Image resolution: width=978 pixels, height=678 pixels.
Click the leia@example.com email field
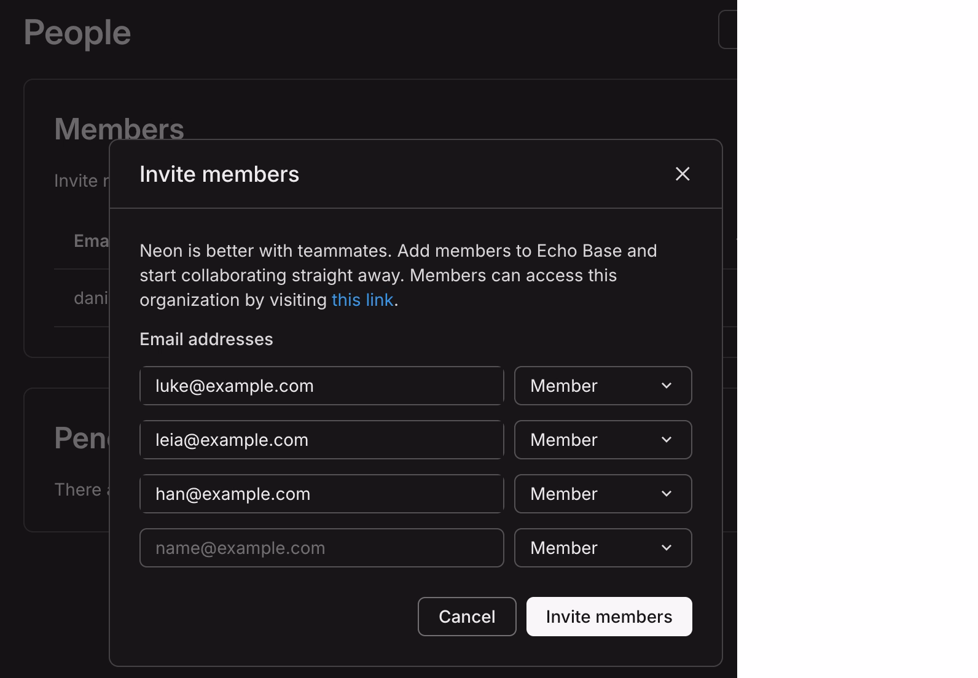coord(321,440)
